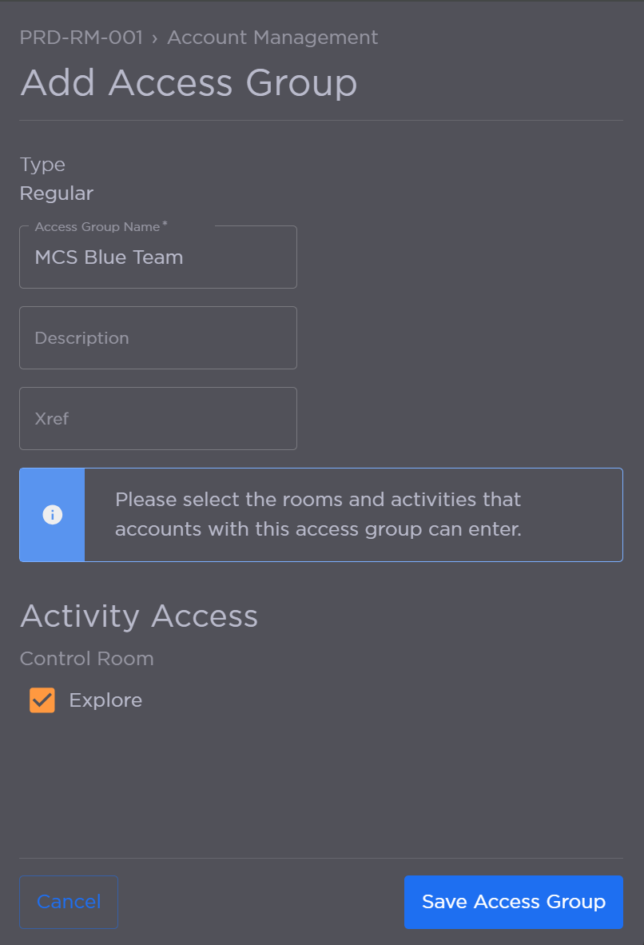Click the Add Access Group page title

coord(189,82)
